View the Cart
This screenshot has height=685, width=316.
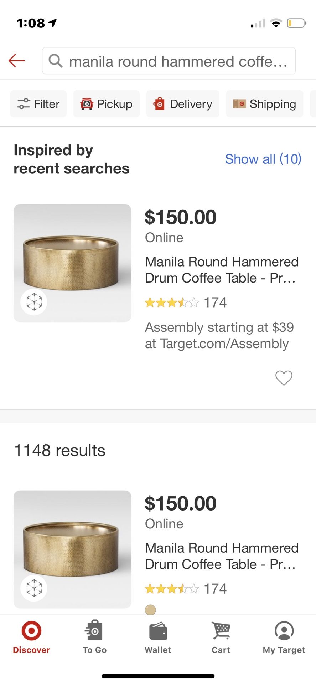point(221,637)
